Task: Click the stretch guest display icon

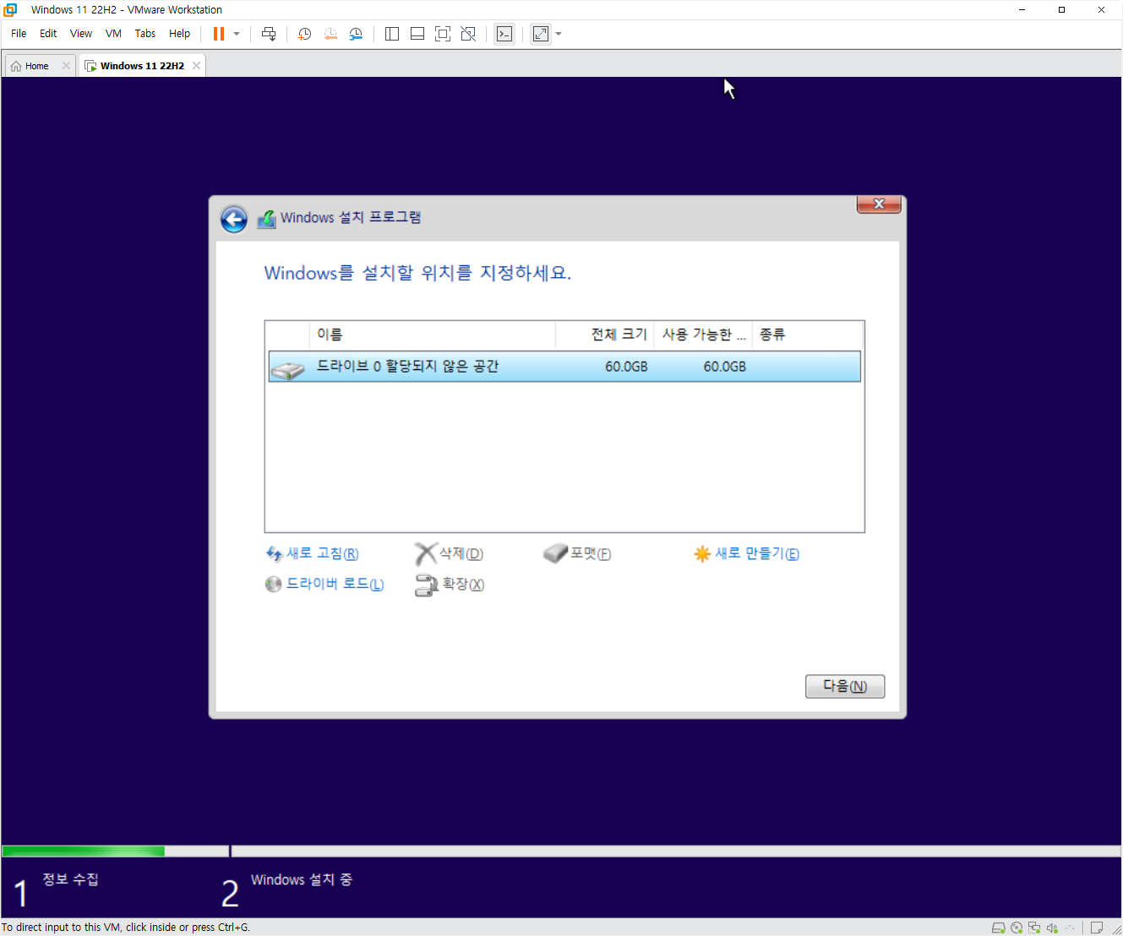Action: [541, 34]
